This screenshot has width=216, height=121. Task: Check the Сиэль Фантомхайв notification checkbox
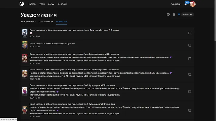(190, 33)
